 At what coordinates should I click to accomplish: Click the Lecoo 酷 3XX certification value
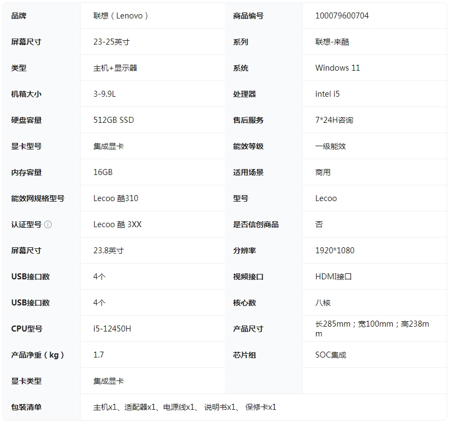tap(117, 224)
